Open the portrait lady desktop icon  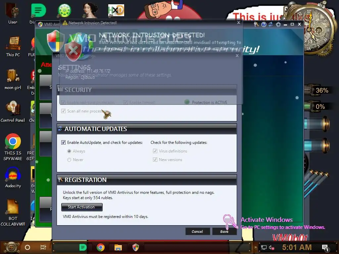point(90,10)
